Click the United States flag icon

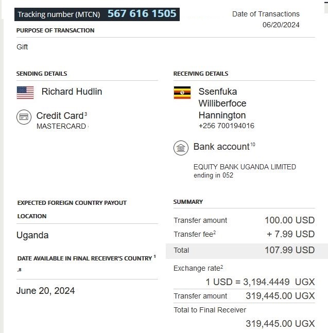click(x=25, y=93)
